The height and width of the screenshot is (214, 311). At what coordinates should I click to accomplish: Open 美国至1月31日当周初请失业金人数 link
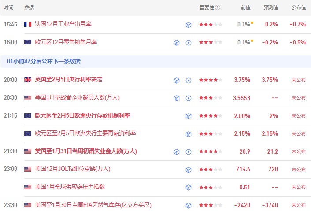coord(86,151)
